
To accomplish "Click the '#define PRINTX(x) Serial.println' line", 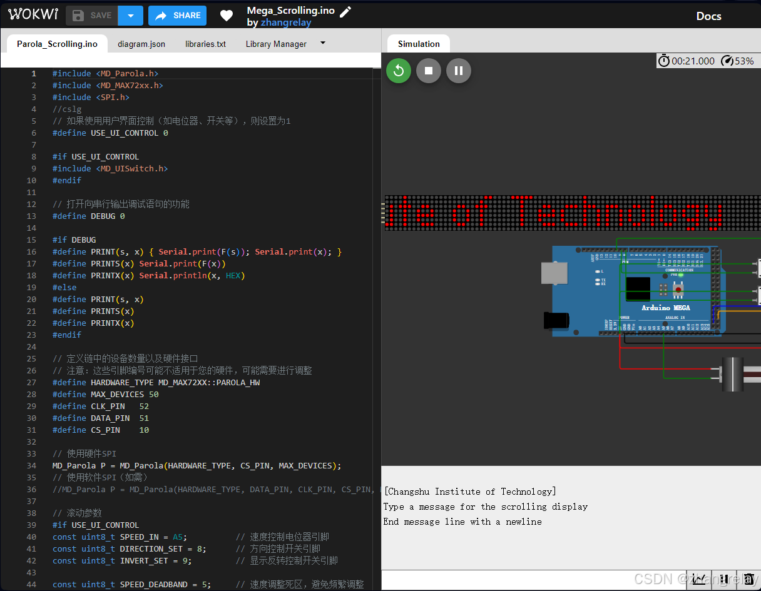I will click(149, 275).
